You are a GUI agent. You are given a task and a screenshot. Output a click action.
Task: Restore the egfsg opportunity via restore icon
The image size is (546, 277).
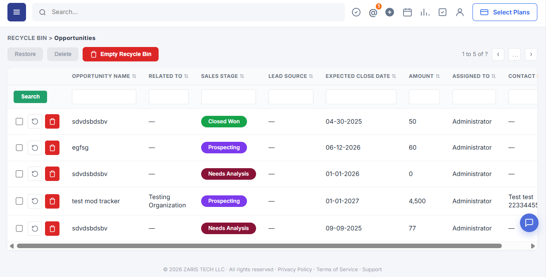coord(35,148)
